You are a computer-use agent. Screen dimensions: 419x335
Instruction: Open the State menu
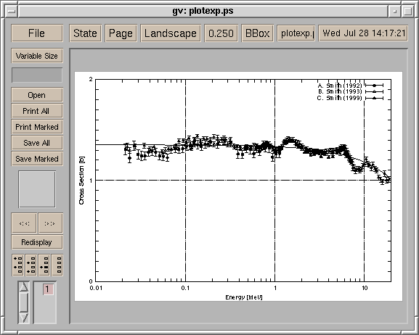[85, 33]
